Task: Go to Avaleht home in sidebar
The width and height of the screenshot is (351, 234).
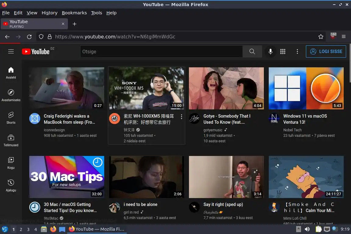Action: [x=11, y=73]
